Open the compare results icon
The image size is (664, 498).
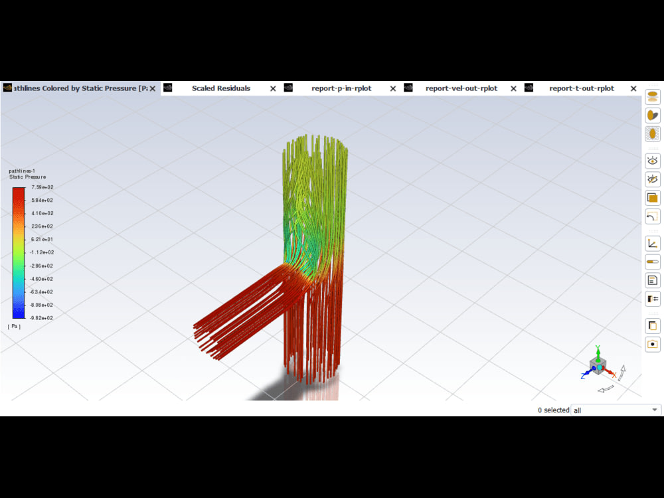point(652,298)
